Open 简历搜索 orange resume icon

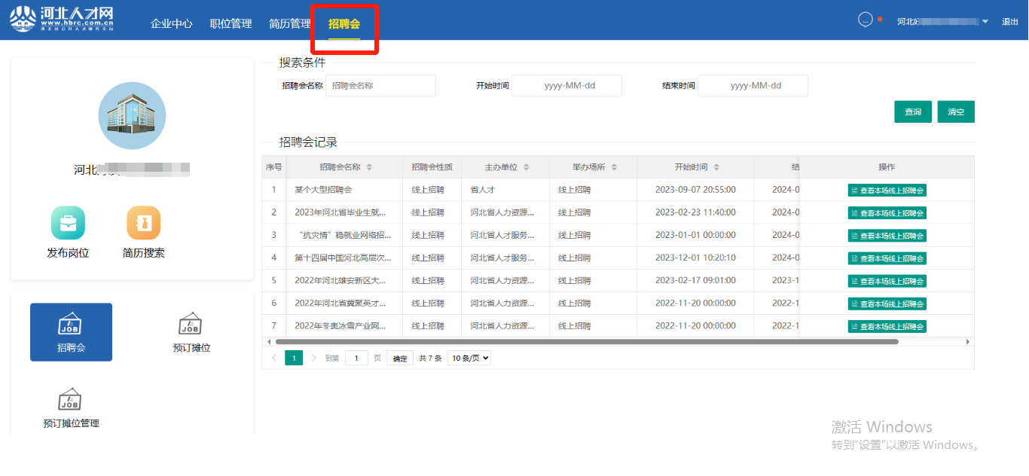[x=143, y=223]
